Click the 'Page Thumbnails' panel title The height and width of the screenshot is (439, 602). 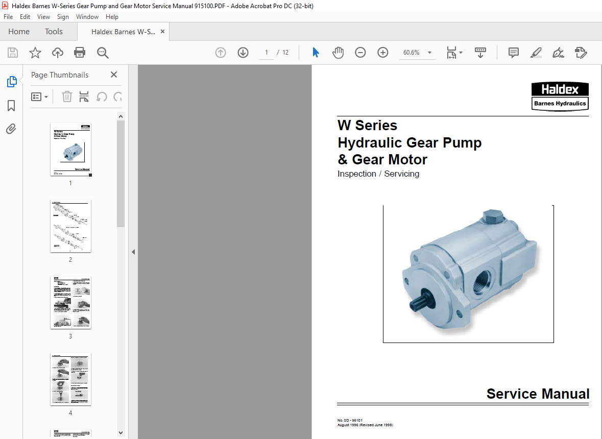tap(60, 75)
